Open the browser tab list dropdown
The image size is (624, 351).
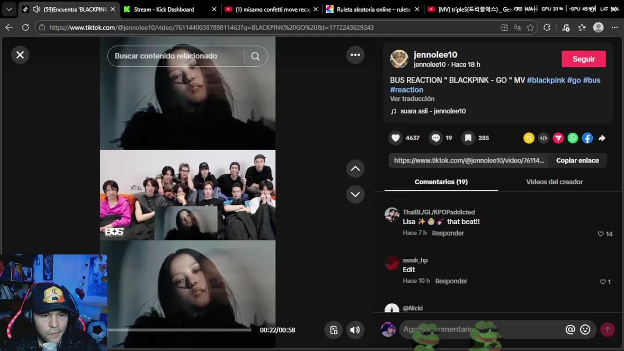[9, 9]
